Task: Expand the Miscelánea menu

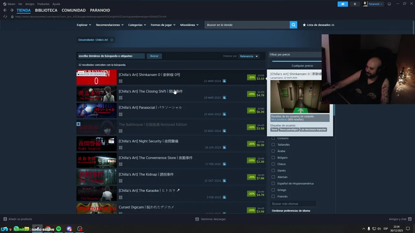Action: point(189,25)
